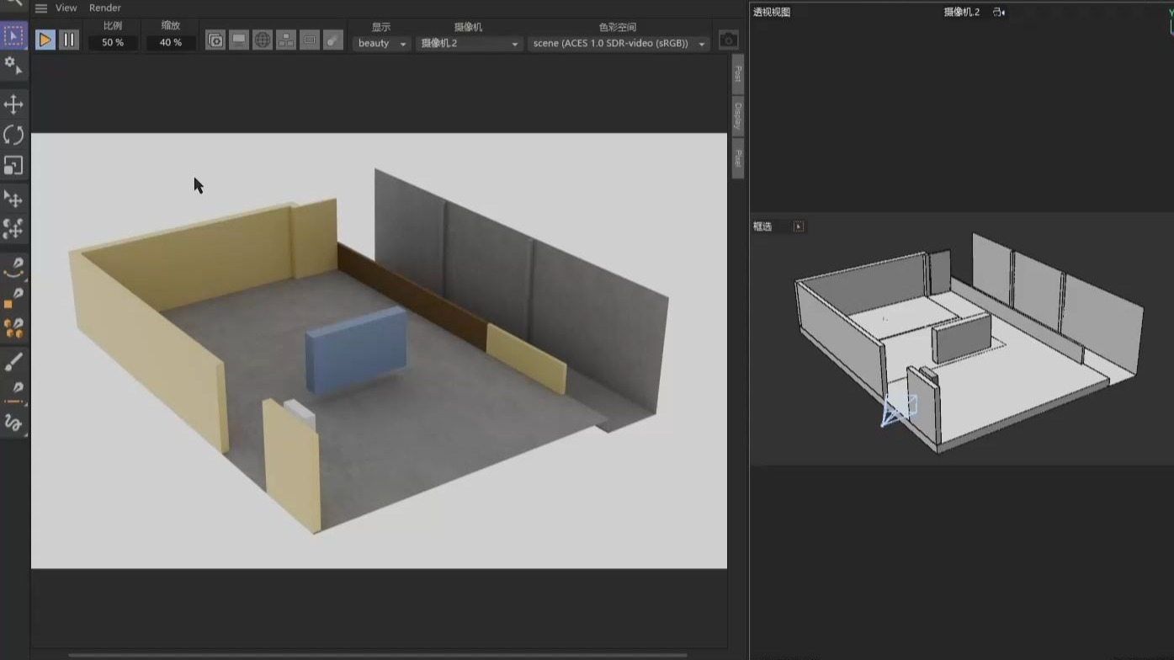Click the environment globe icon in render toolbar
Screen dimensions: 1174x660
(263, 40)
